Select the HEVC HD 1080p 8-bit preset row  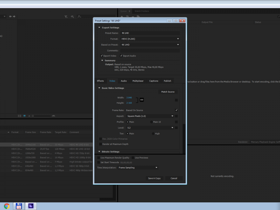pos(47,157)
